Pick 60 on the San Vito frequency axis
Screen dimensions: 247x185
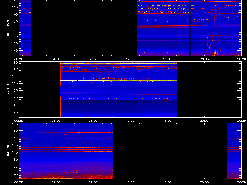(x=16, y=105)
